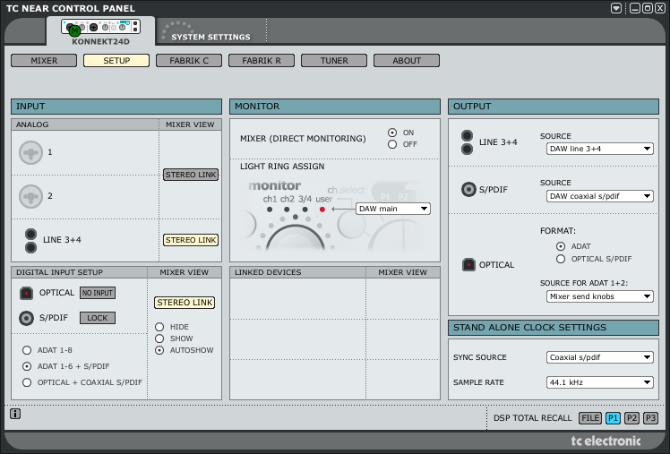Click the optical NO INPUT status indicator
The width and height of the screenshot is (670, 454).
click(x=98, y=293)
